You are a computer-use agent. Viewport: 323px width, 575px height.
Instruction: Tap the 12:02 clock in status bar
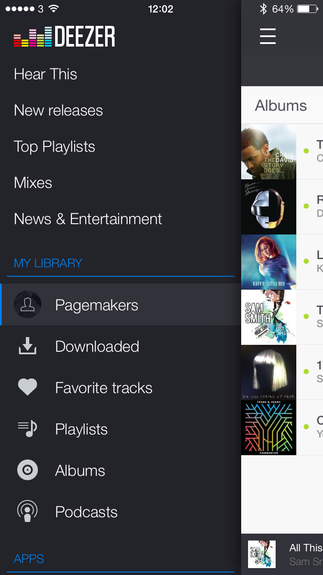click(x=161, y=9)
